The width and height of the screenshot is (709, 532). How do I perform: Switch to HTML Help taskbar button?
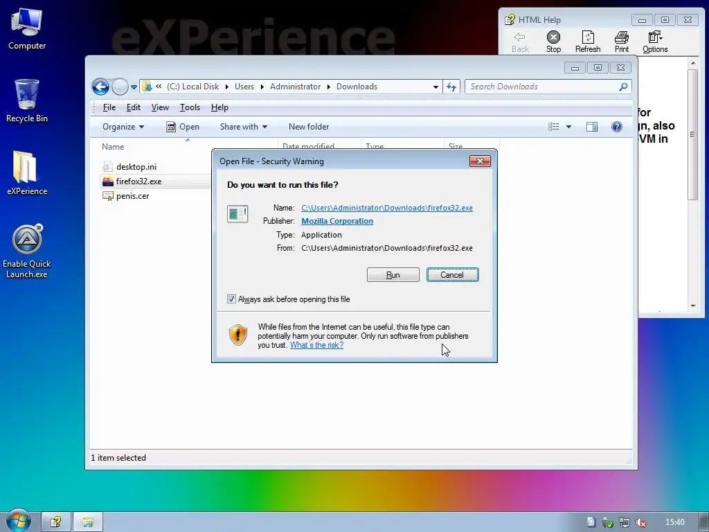coord(56,522)
